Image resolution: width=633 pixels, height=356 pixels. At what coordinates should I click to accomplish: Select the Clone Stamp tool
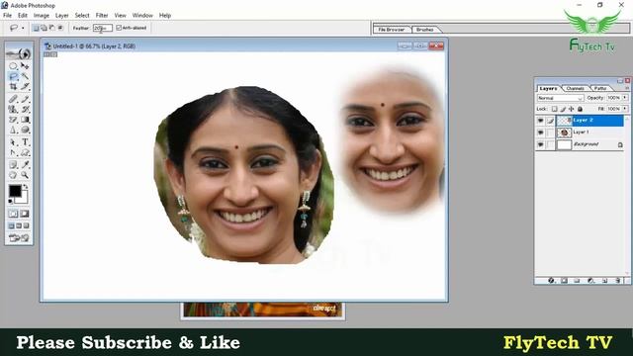[x=13, y=110]
